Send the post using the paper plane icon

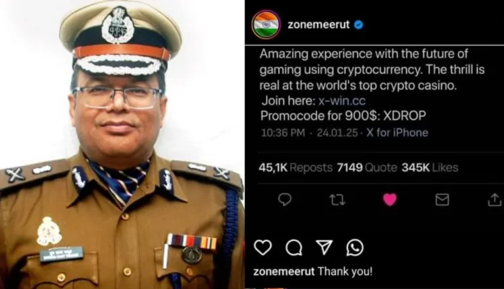point(324,247)
